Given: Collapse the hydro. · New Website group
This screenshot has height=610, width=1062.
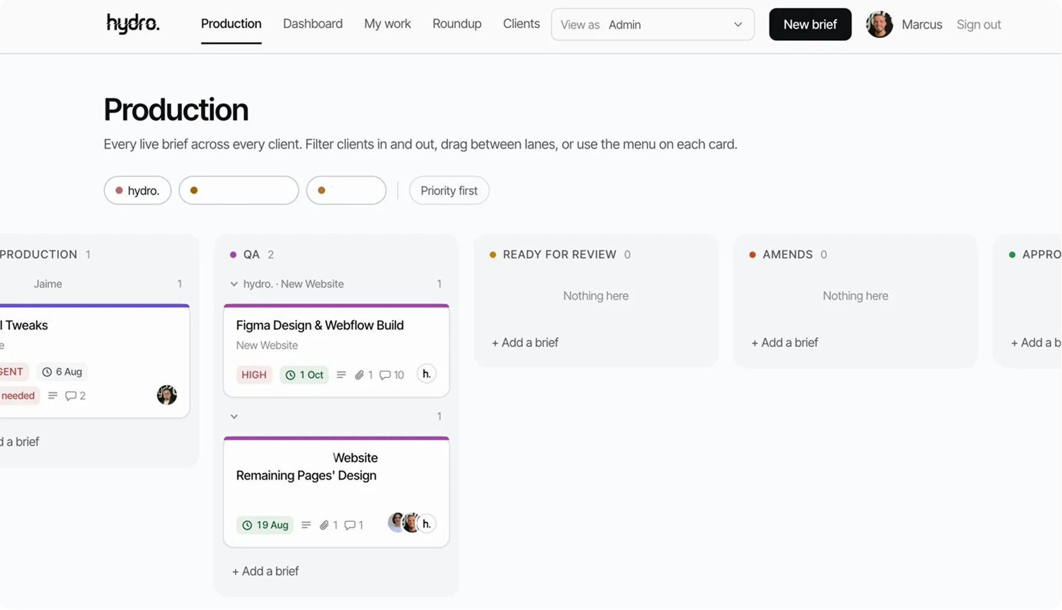Looking at the screenshot, I should click(234, 284).
